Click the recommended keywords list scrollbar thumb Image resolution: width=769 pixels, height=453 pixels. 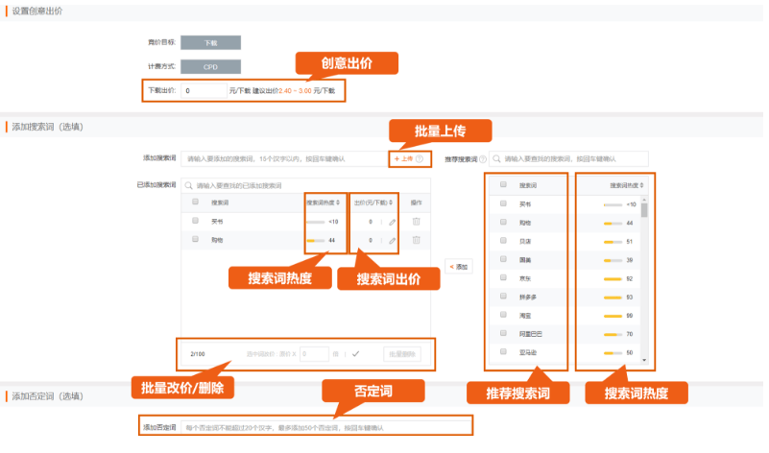[644, 210]
